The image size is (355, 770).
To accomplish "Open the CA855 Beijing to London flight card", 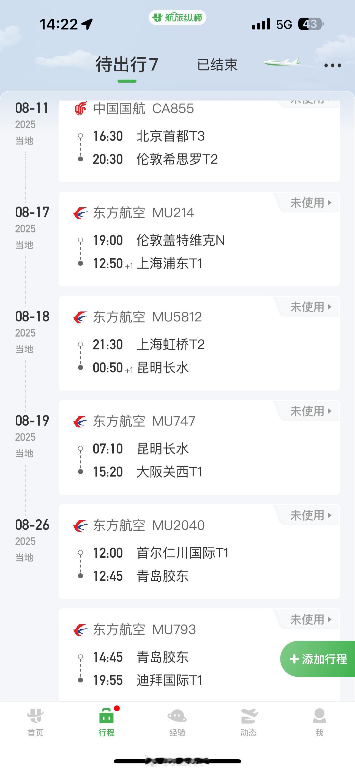I will tap(199, 141).
